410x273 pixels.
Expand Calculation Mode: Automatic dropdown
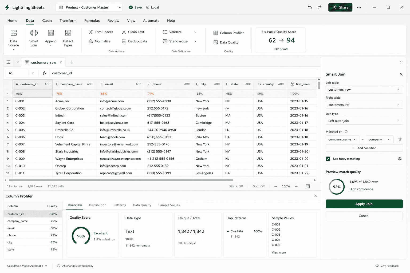tap(27, 266)
